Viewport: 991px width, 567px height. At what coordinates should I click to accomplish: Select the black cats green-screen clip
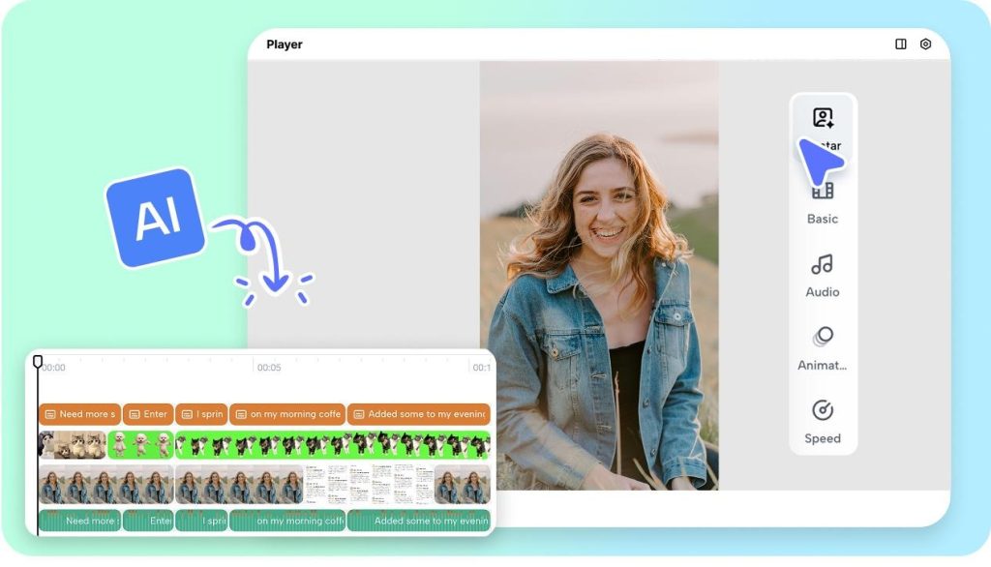(329, 445)
